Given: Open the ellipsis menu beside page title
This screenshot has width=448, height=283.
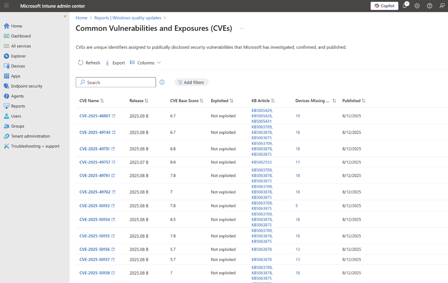Looking at the screenshot, I should tap(242, 28).
